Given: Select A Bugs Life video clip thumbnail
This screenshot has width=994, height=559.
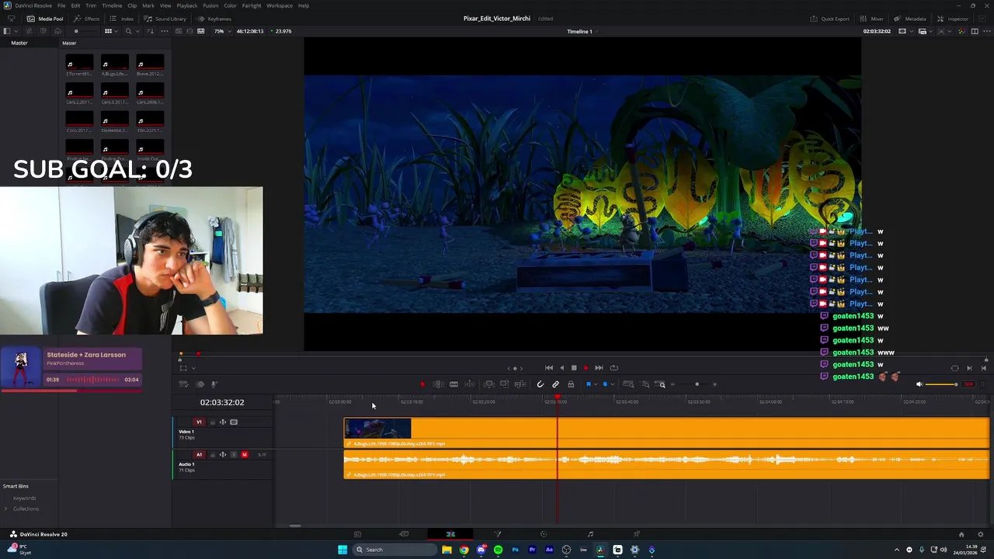Looking at the screenshot, I should click(x=377, y=429).
